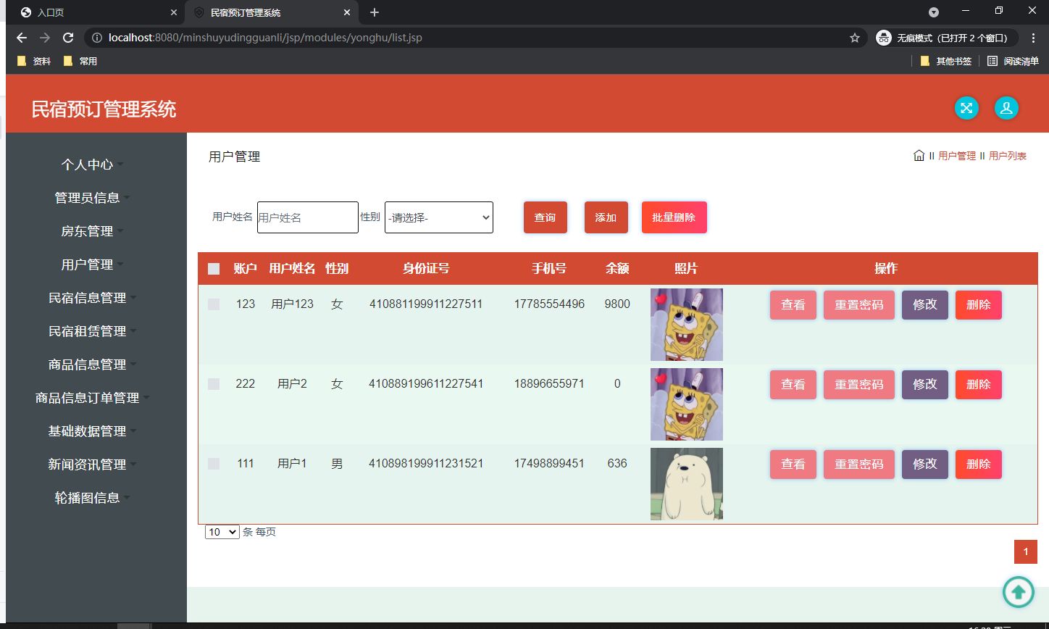
Task: Expand 用户管理 sidebar menu
Action: pyautogui.click(x=92, y=264)
